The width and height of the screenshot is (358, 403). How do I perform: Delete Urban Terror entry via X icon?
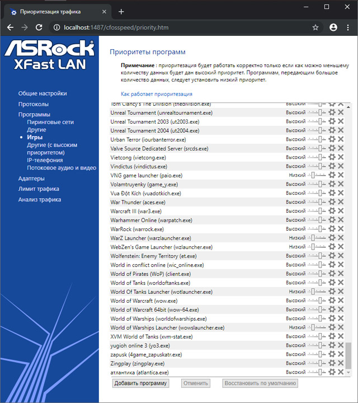341,139
